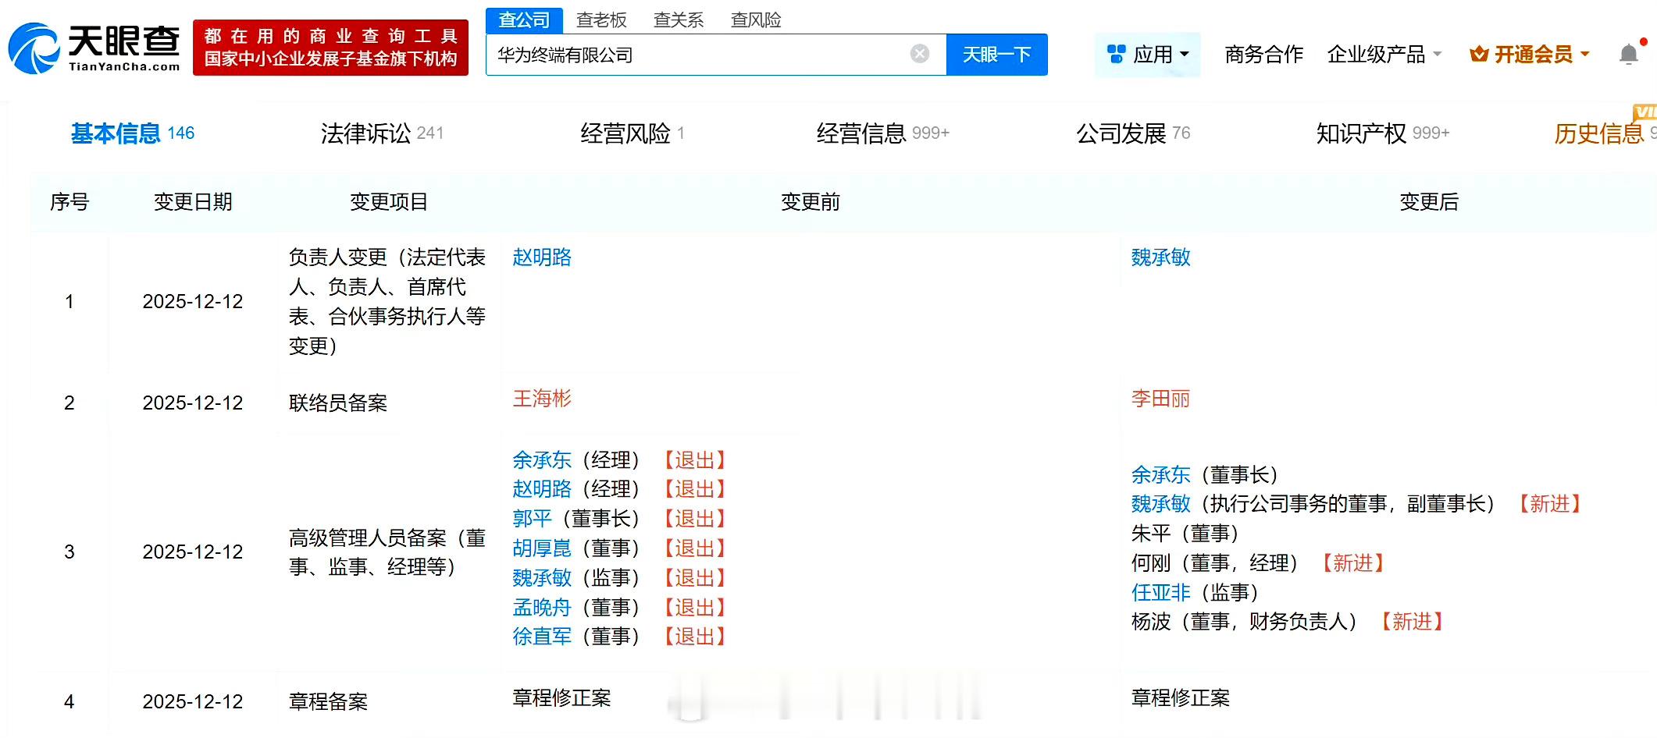The image size is (1657, 738).
Task: Open 魏承敏 (执行公司事务的董事) link
Action: point(1160,504)
